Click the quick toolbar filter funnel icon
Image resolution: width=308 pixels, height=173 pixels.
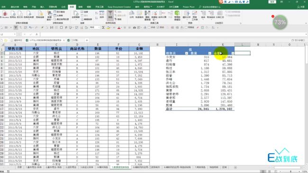coord(16,27)
